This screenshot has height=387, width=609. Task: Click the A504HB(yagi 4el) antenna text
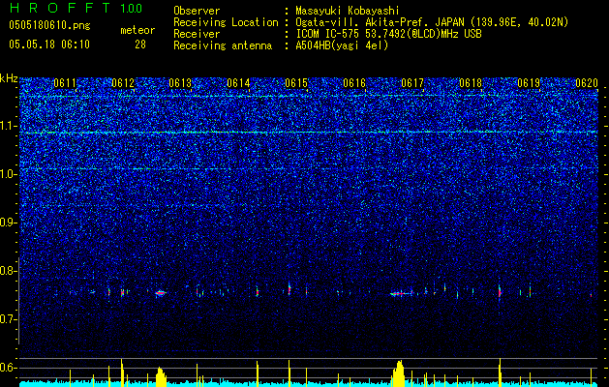pyautogui.click(x=342, y=45)
